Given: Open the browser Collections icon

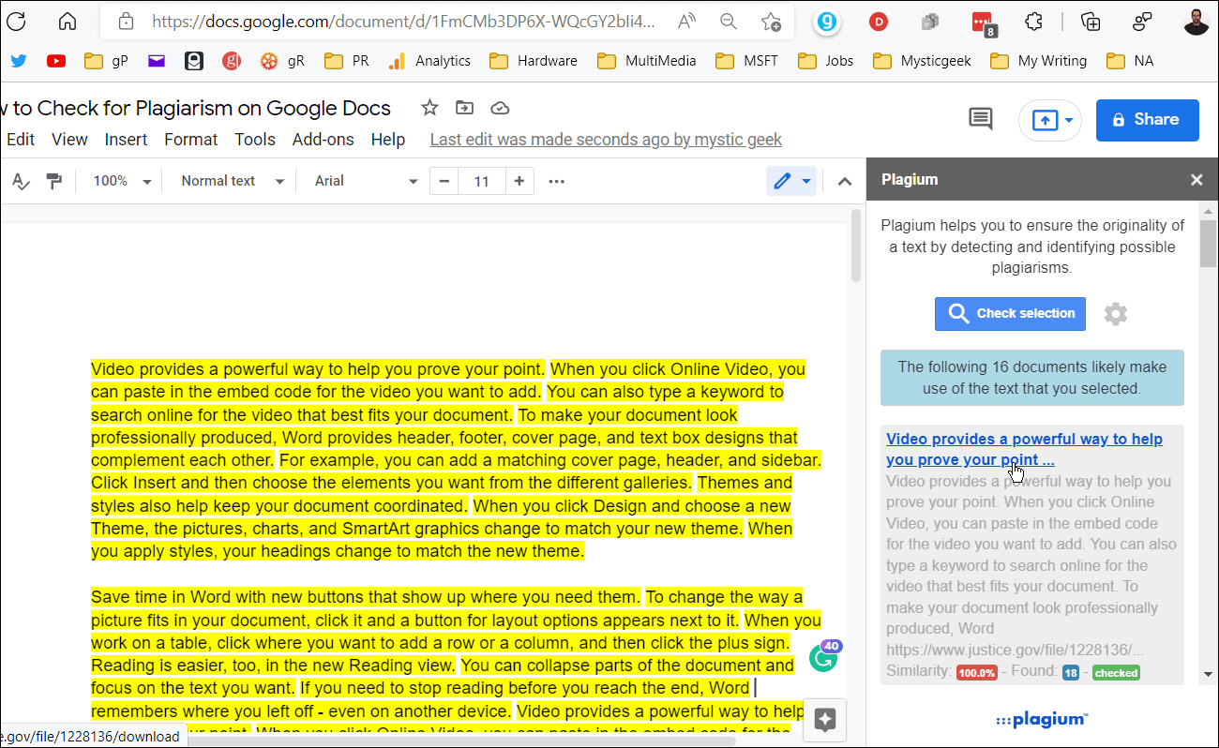Looking at the screenshot, I should [1091, 22].
